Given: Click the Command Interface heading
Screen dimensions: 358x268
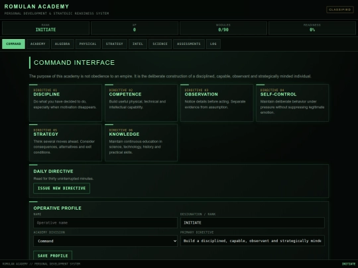Looking at the screenshot, I should pyautogui.click(x=74, y=63).
